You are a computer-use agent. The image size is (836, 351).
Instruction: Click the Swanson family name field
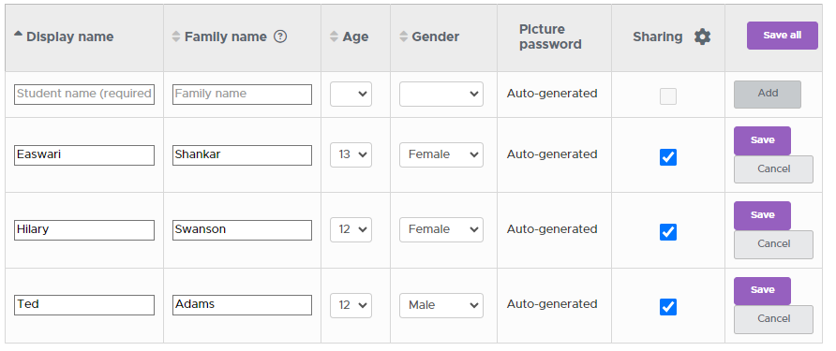point(242,230)
